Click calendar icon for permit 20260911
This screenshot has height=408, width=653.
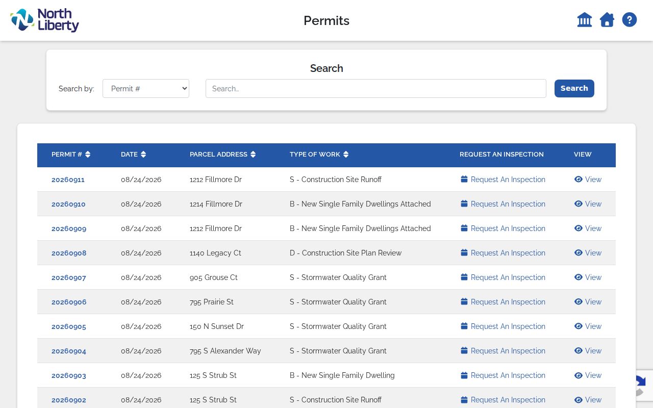coord(464,179)
